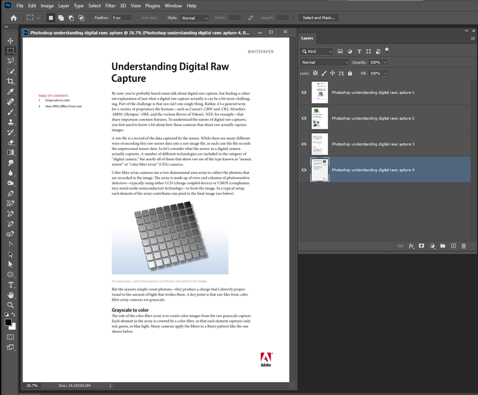Toggle the layer filter on/off switch
The height and width of the screenshot is (395, 478).
[387, 50]
